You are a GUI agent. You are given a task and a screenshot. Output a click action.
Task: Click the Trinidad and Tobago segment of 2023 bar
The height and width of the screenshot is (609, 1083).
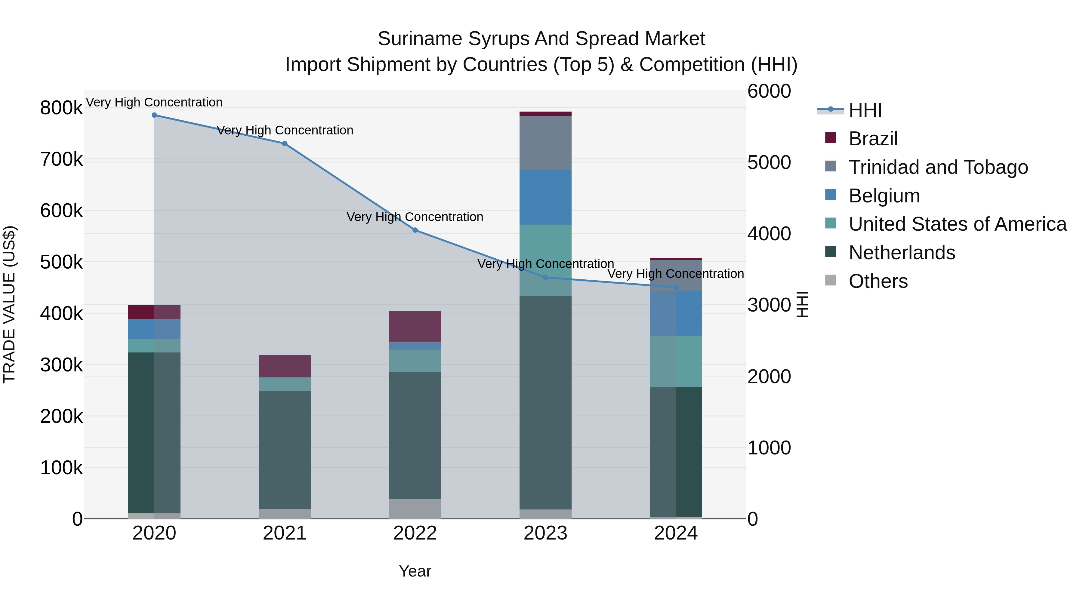click(x=546, y=143)
